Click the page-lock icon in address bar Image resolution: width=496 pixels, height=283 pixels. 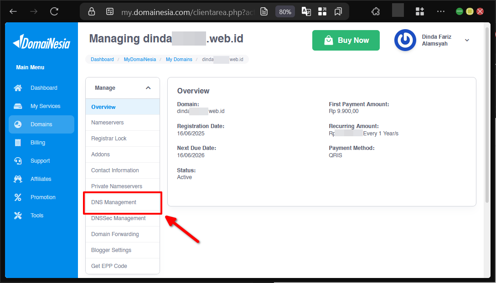(x=91, y=12)
